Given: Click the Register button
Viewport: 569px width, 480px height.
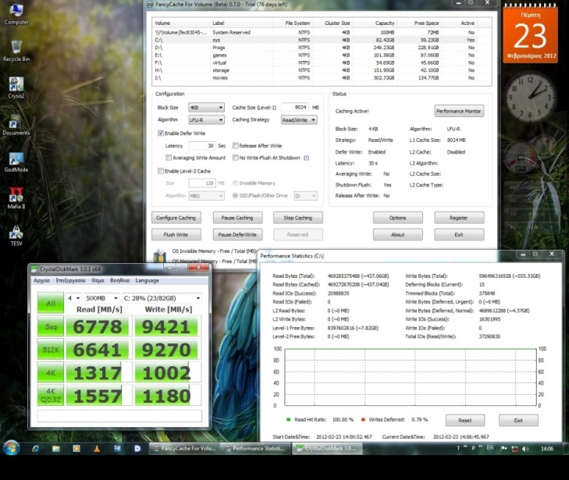Looking at the screenshot, I should [x=459, y=218].
